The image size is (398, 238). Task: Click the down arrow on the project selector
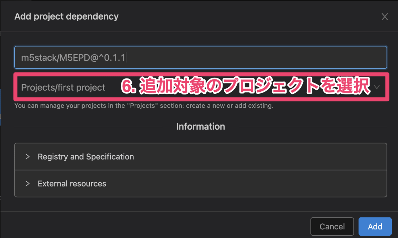click(x=377, y=87)
